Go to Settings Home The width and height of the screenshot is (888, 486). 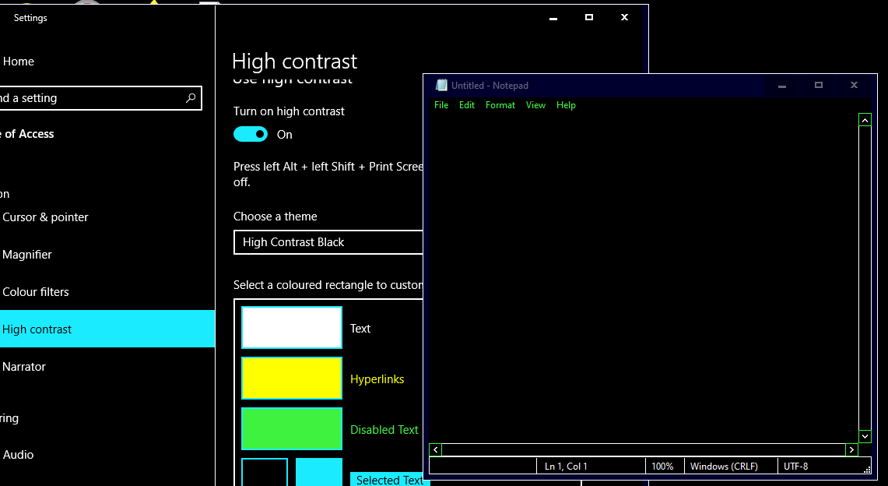coord(19,62)
